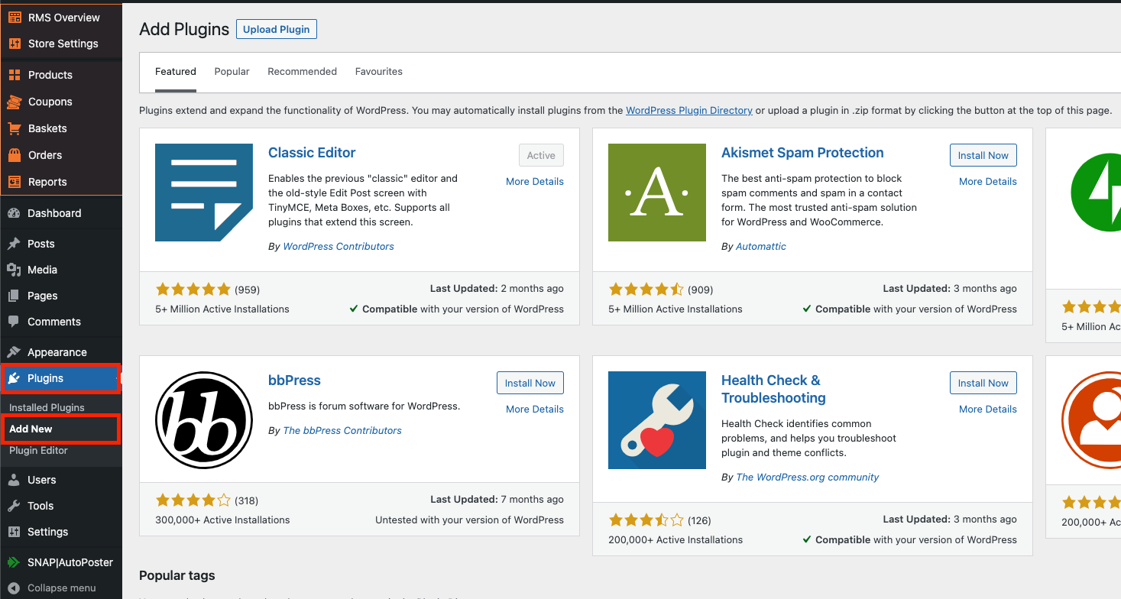This screenshot has height=599, width=1121.
Task: Click the Coupons icon in sidebar
Action: 15,102
